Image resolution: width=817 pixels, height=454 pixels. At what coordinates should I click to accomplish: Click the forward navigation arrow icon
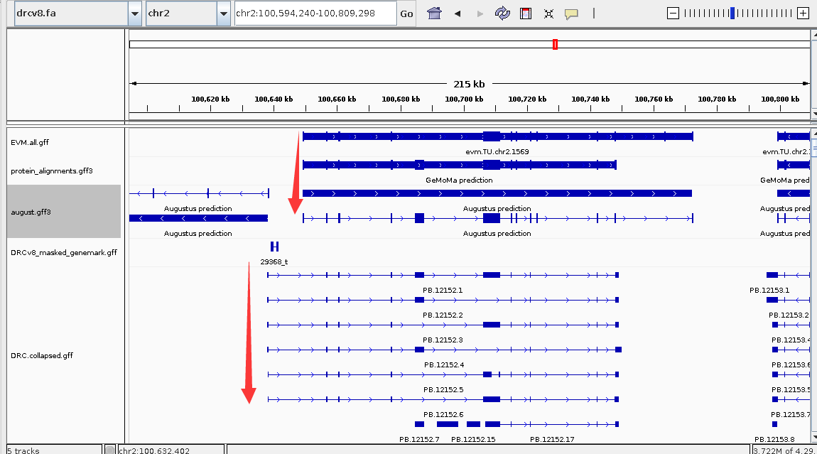479,13
